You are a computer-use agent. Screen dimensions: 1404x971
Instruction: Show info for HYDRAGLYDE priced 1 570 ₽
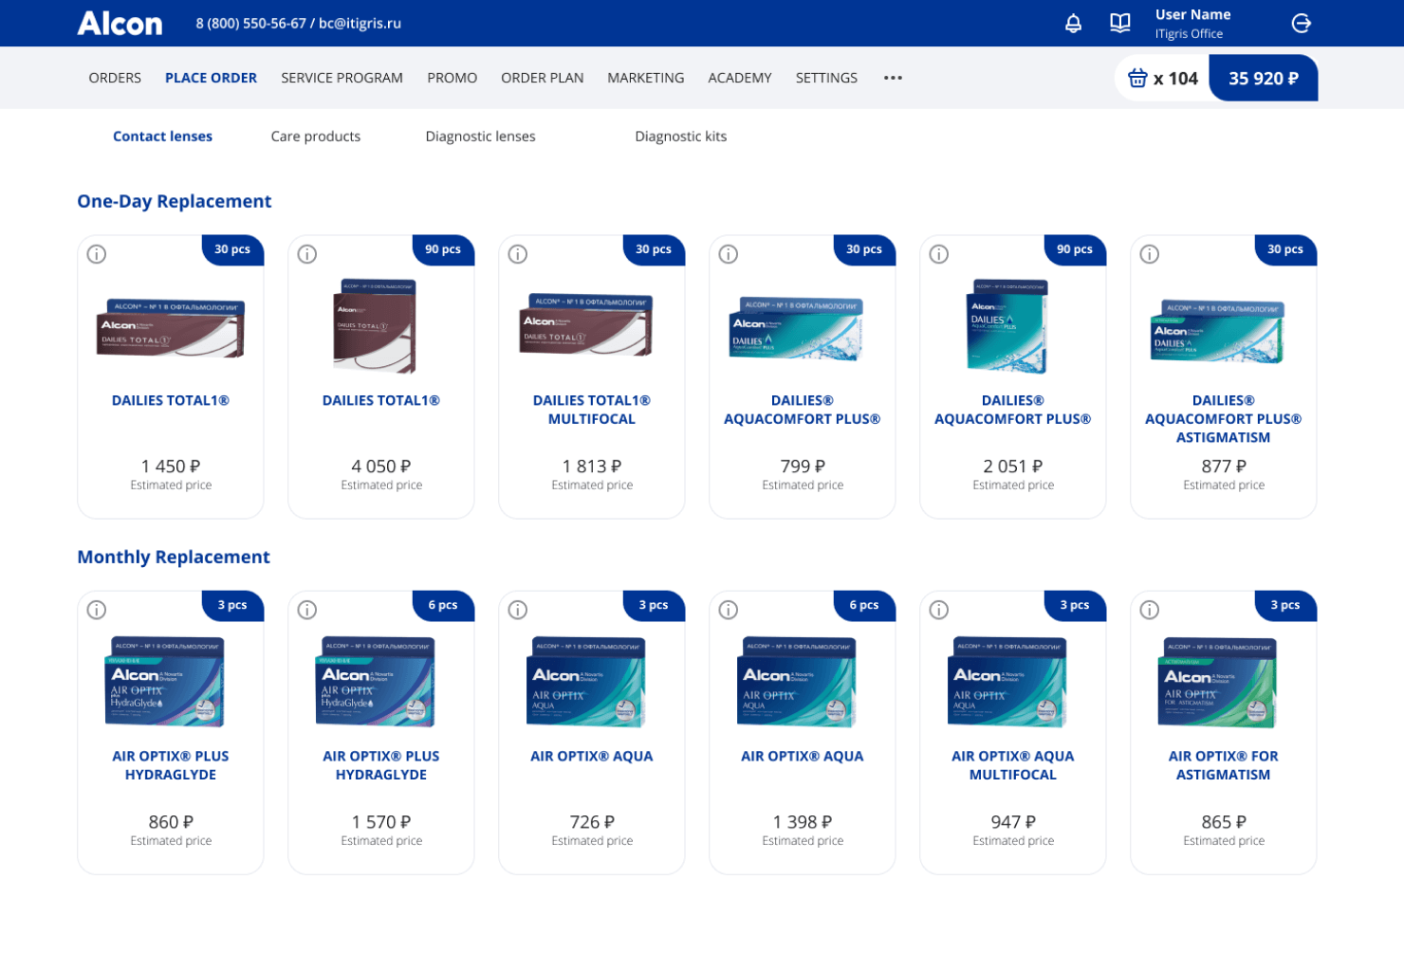tap(307, 610)
